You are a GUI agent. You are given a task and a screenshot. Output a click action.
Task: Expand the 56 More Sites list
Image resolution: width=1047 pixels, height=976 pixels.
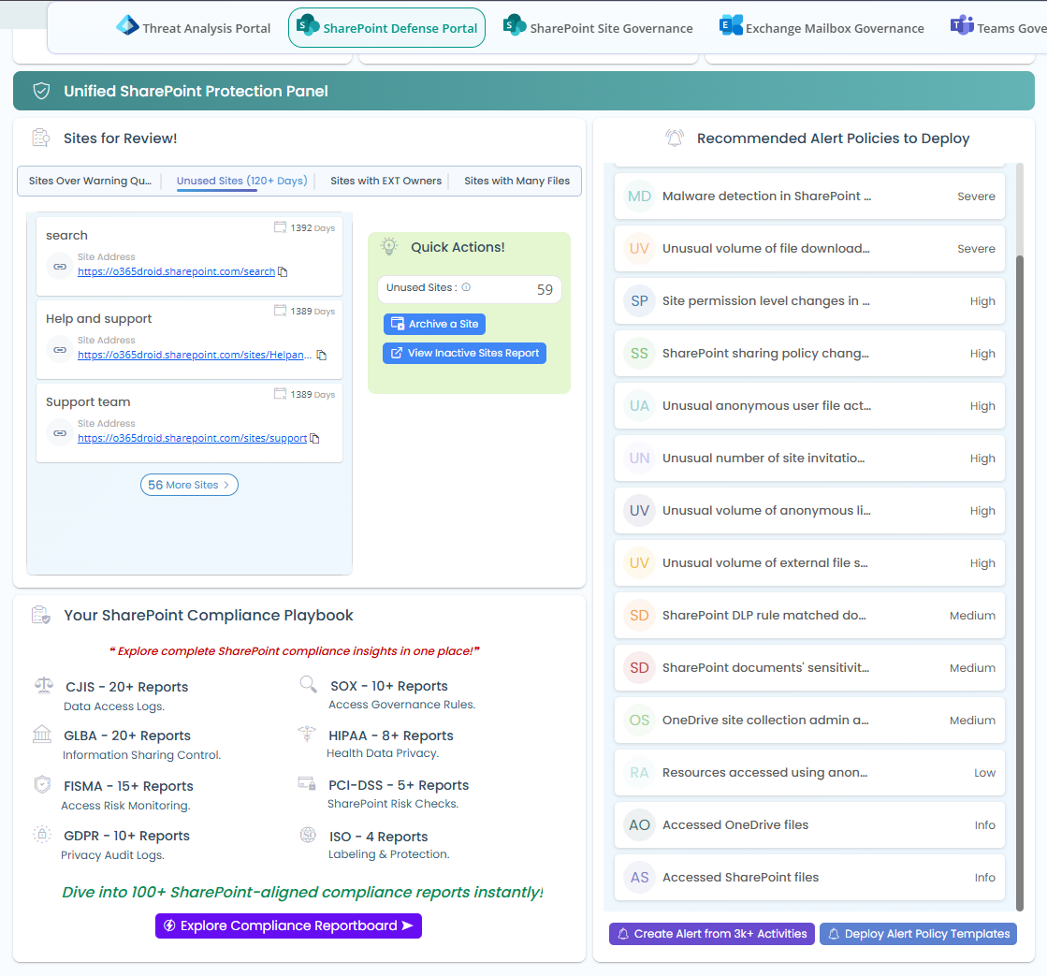click(189, 485)
